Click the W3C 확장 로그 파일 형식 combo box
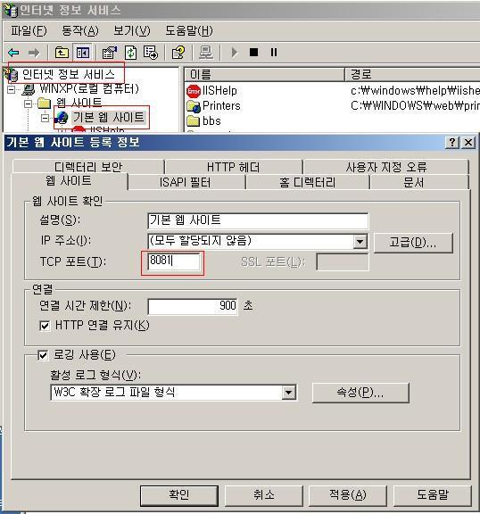Image resolution: width=480 pixels, height=514 pixels. tap(174, 393)
